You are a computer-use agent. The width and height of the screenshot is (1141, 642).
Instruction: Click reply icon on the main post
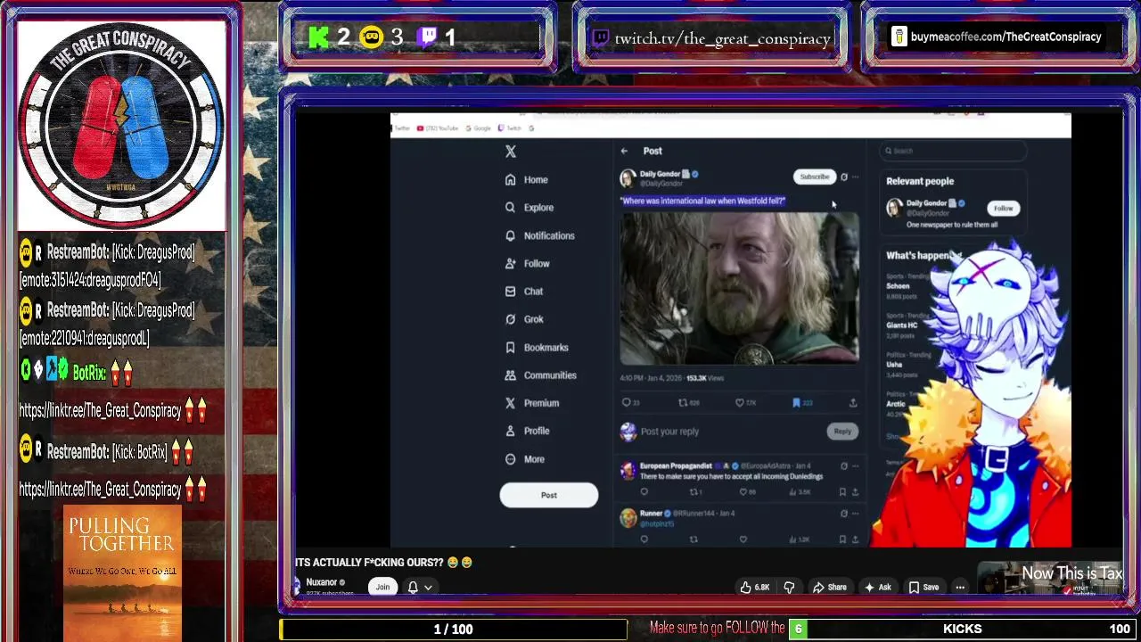click(626, 403)
